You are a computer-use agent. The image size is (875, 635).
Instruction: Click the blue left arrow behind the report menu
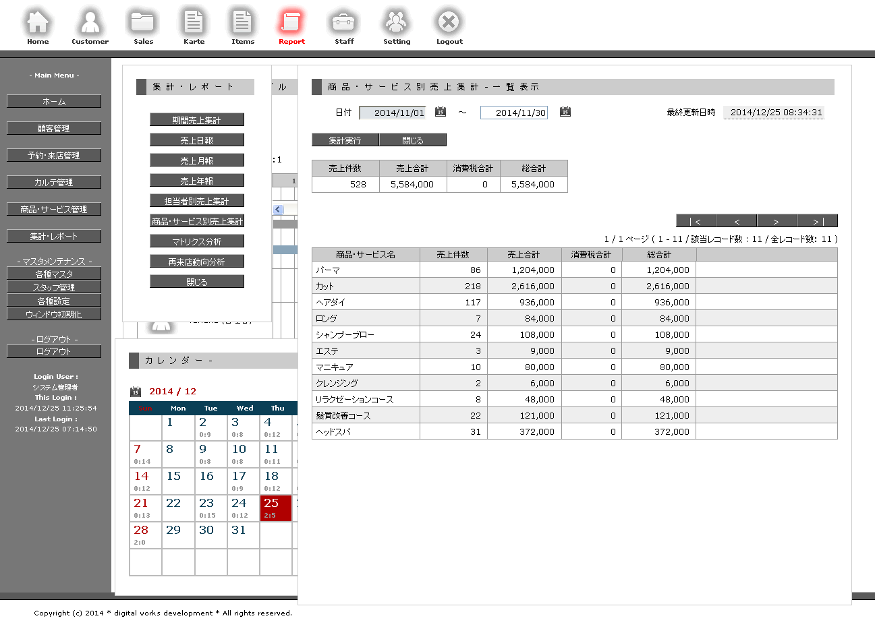tap(278, 210)
